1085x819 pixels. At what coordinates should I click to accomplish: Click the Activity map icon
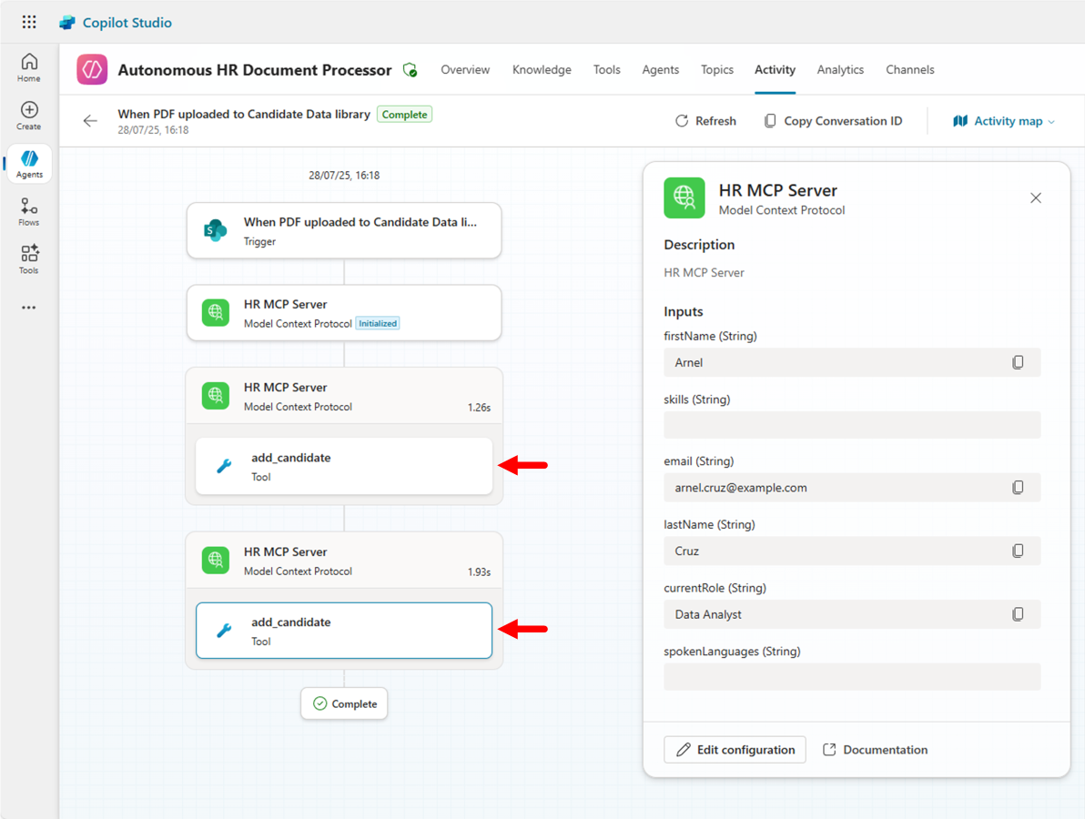coord(959,121)
